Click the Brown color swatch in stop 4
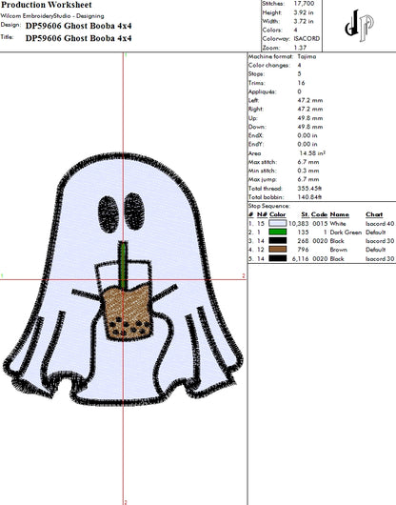The image size is (396, 505). (278, 250)
